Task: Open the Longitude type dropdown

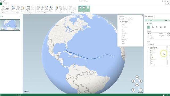Action: tap(168, 36)
